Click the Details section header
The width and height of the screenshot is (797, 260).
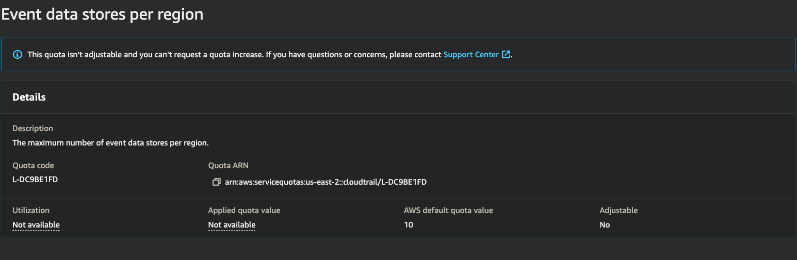(29, 97)
